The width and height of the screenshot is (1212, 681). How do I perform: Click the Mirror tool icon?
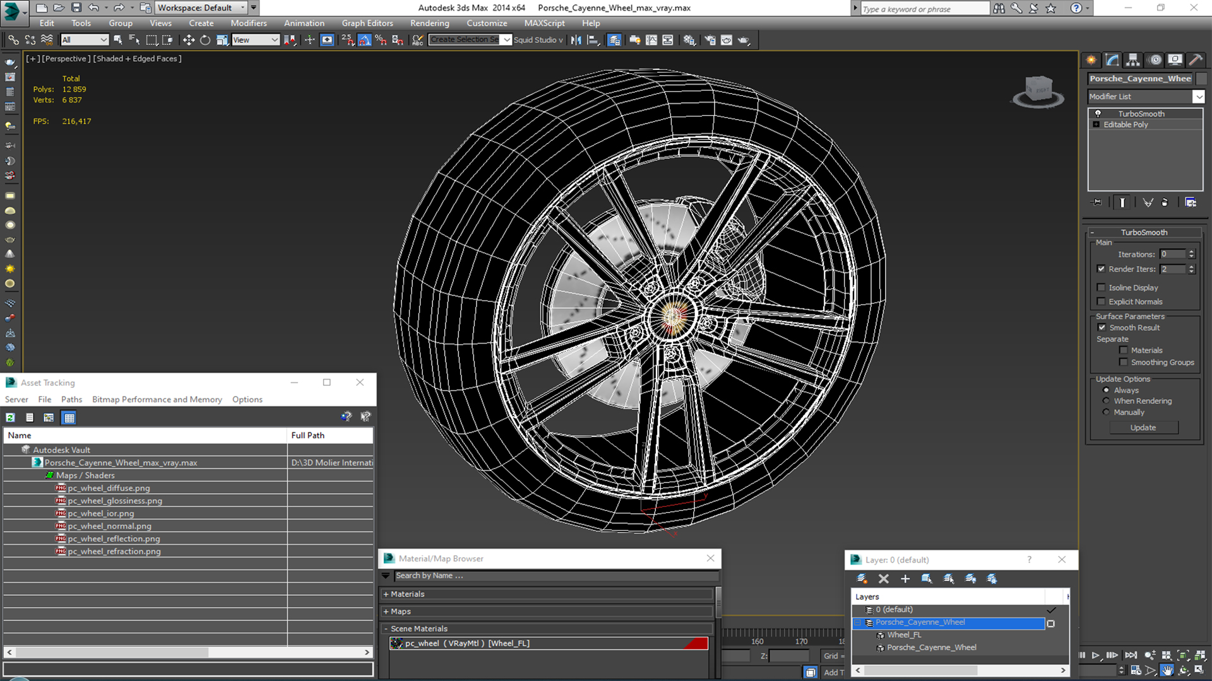click(x=576, y=40)
